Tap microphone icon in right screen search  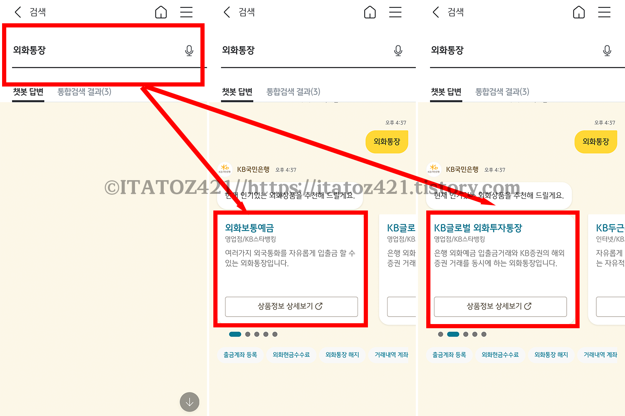pyautogui.click(x=607, y=50)
